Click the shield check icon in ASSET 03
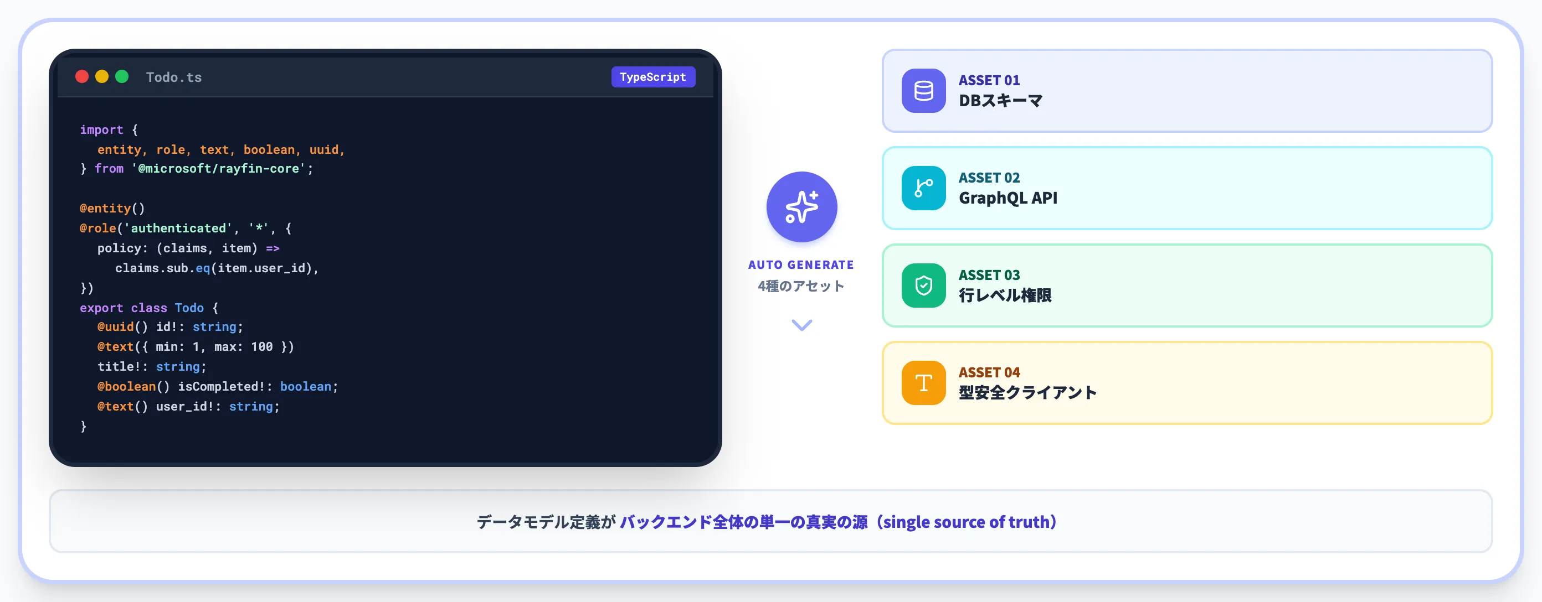1542x602 pixels. coord(924,286)
